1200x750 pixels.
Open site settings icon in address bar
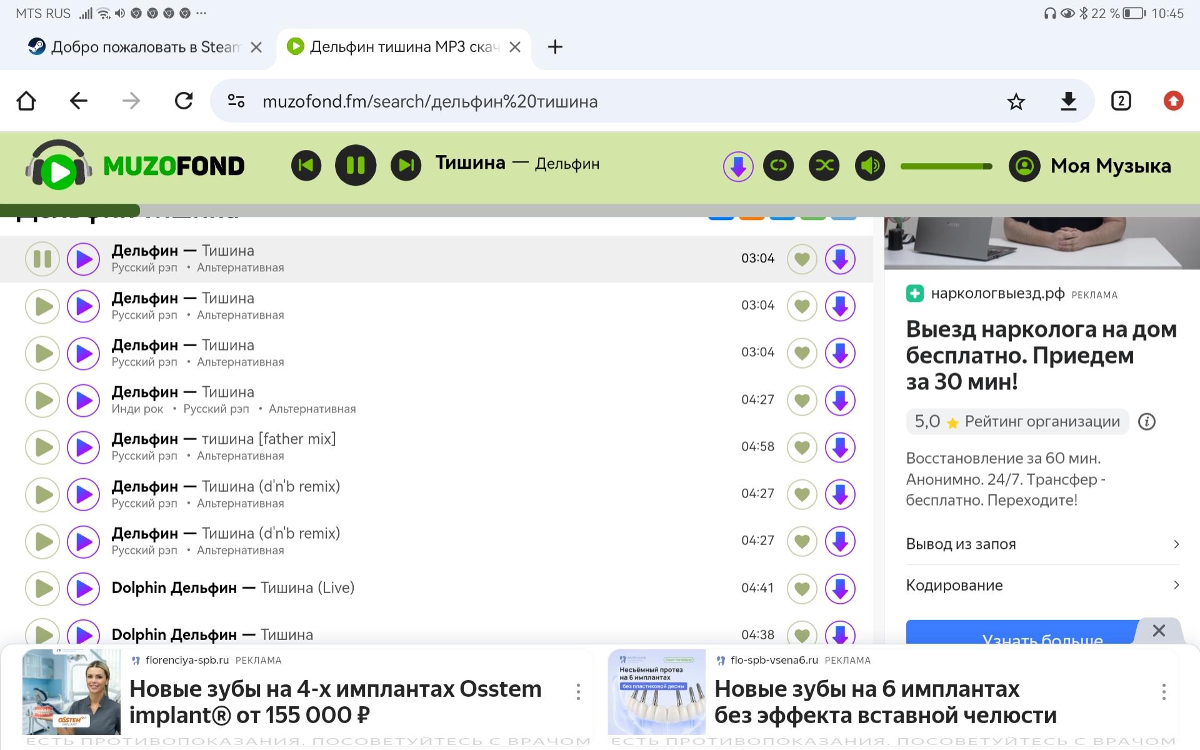(236, 101)
